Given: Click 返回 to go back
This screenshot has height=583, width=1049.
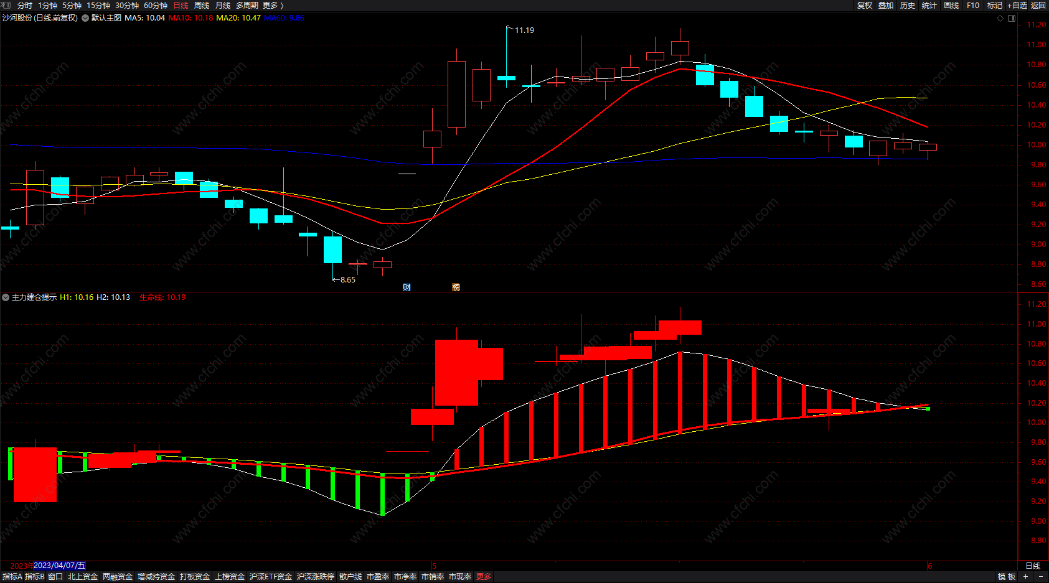Looking at the screenshot, I should click(1038, 5).
